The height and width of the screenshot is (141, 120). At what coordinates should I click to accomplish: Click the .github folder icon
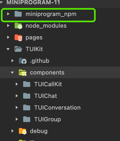pyautogui.click(x=23, y=61)
